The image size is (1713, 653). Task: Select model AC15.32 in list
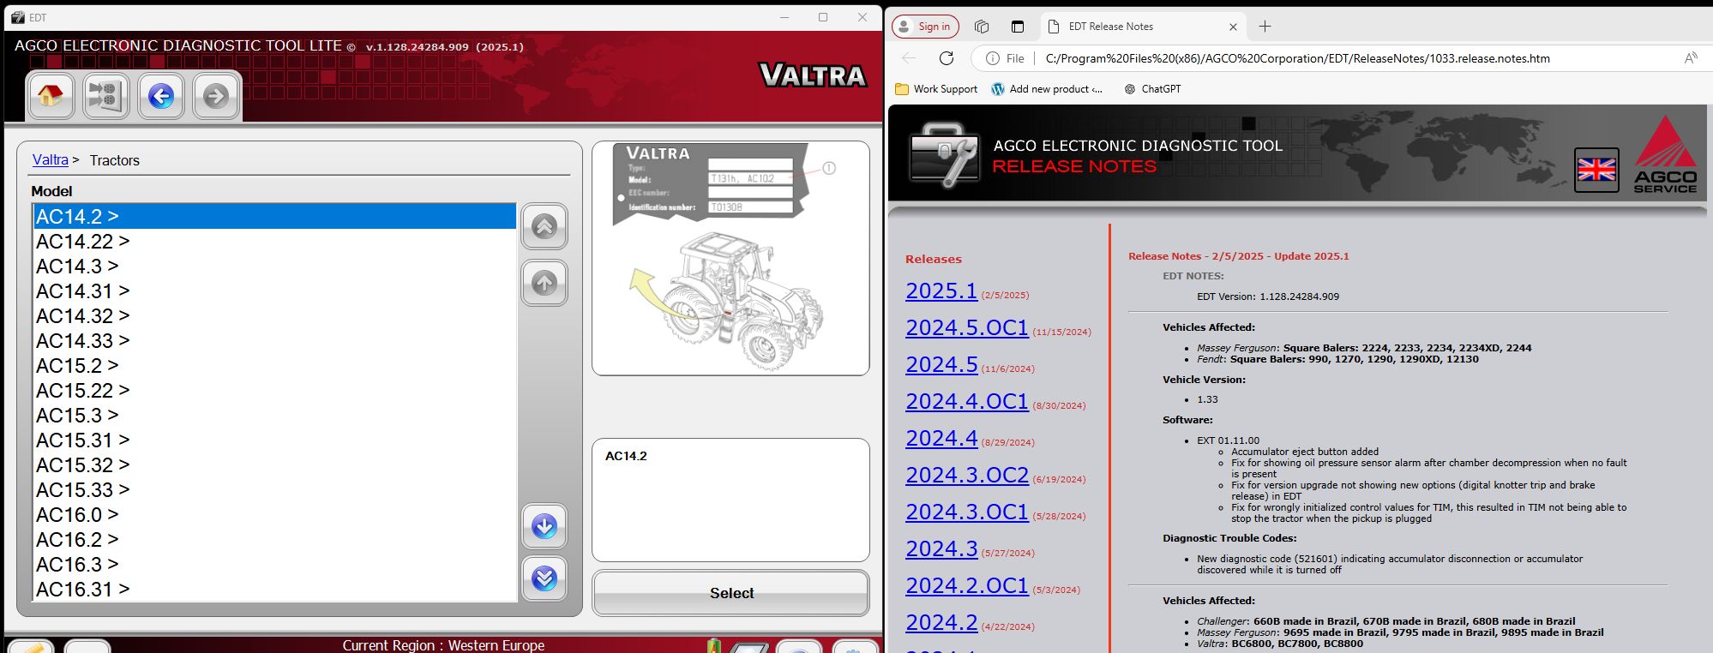274,465
